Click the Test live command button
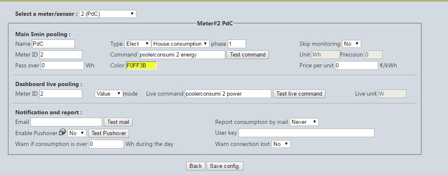The width and height of the screenshot is (448, 175). pyautogui.click(x=299, y=94)
